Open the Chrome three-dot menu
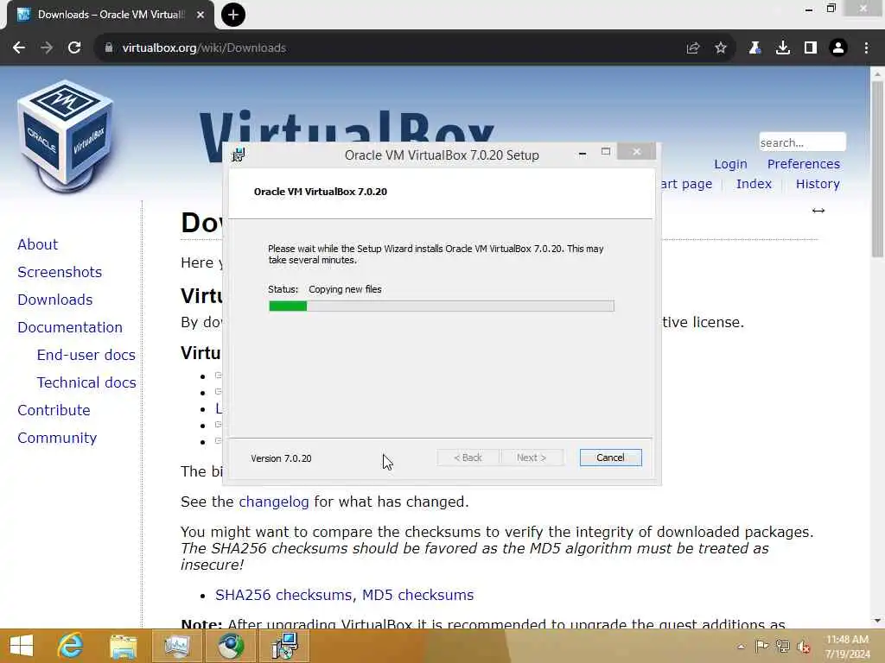The width and height of the screenshot is (885, 663). [866, 48]
